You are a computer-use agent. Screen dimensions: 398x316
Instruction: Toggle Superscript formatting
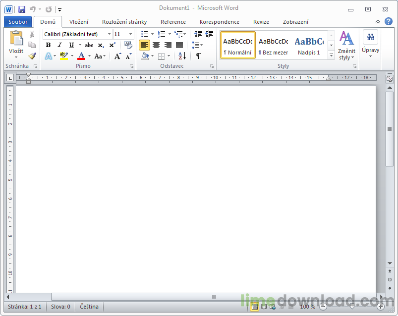click(112, 45)
